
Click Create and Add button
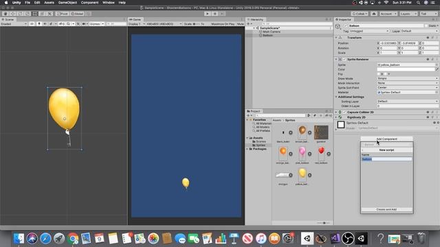386,209
